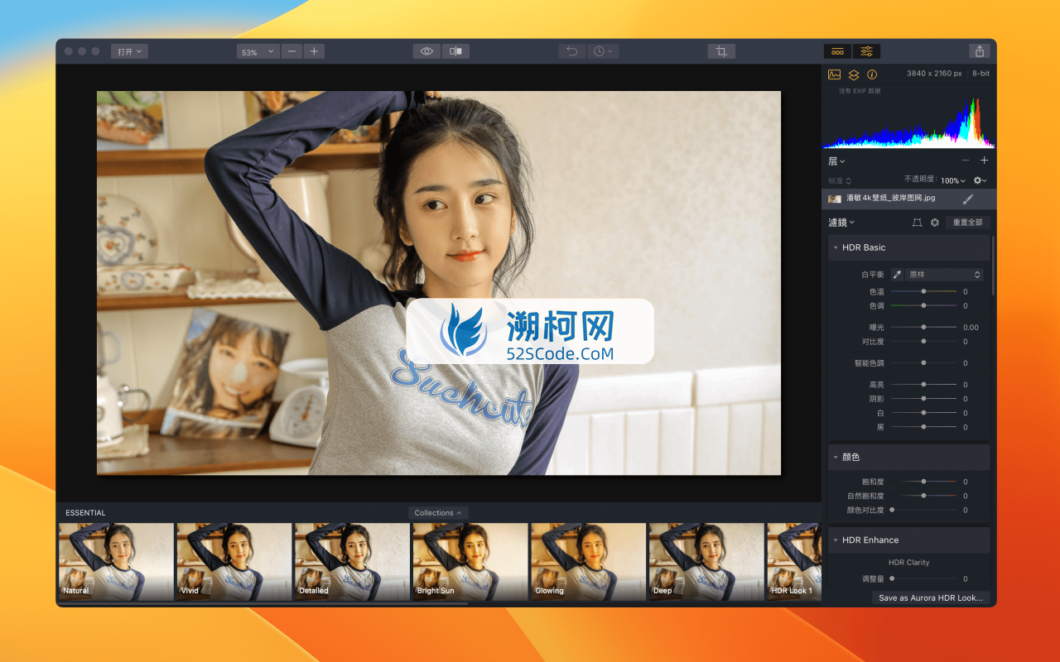The image size is (1060, 662).
Task: Apply the Deep preset thumbnail
Action: [x=706, y=561]
